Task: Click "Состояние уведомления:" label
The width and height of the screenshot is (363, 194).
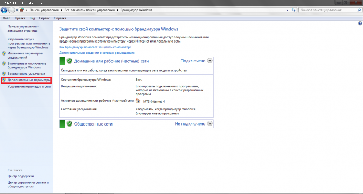Action: coord(79,109)
